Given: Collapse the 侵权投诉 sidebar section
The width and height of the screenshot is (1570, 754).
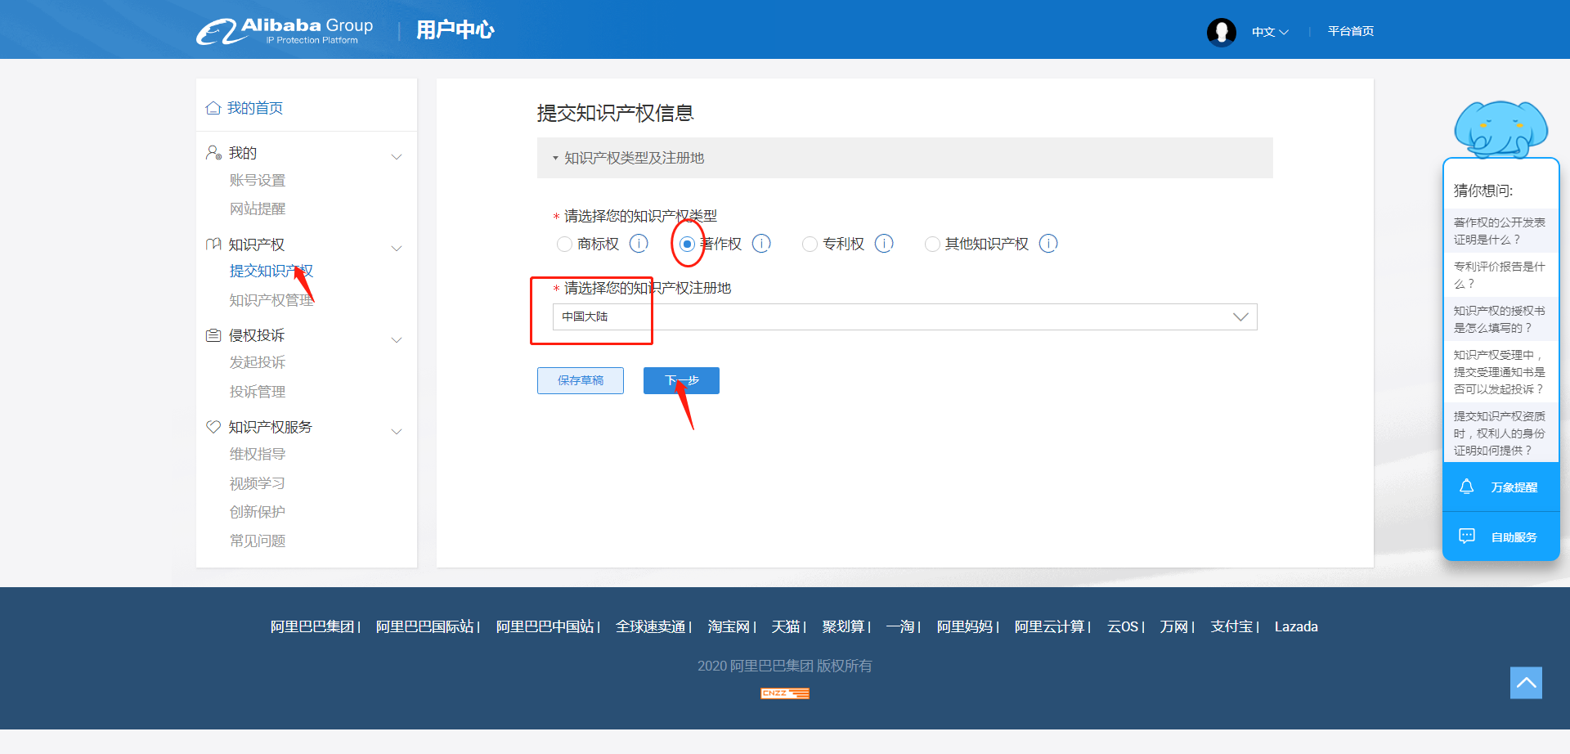Looking at the screenshot, I should (x=397, y=339).
